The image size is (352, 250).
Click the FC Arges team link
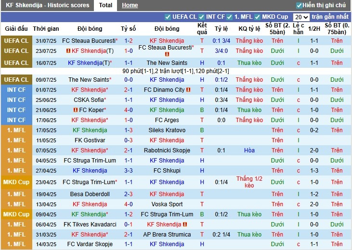pos(167,120)
